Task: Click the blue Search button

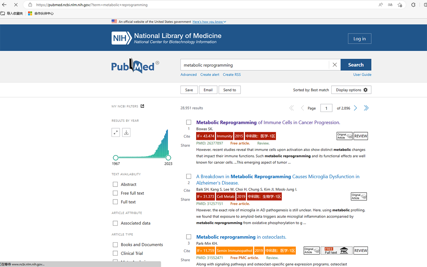Action: coord(356,65)
